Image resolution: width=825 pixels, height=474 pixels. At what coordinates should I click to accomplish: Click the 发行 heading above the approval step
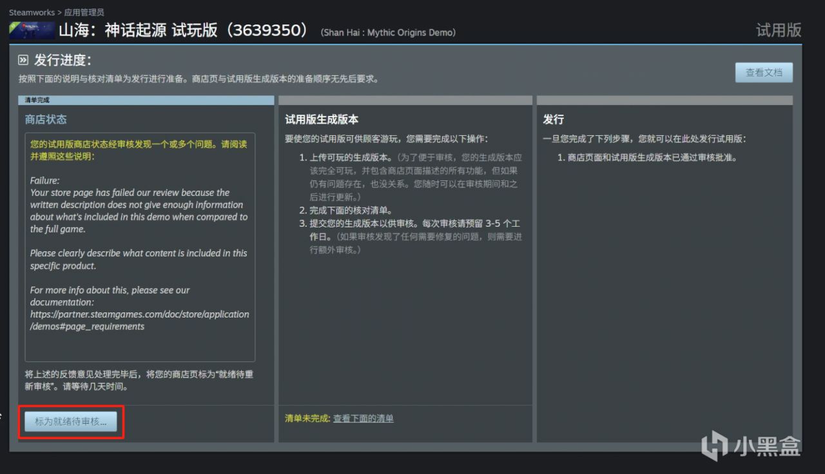554,119
